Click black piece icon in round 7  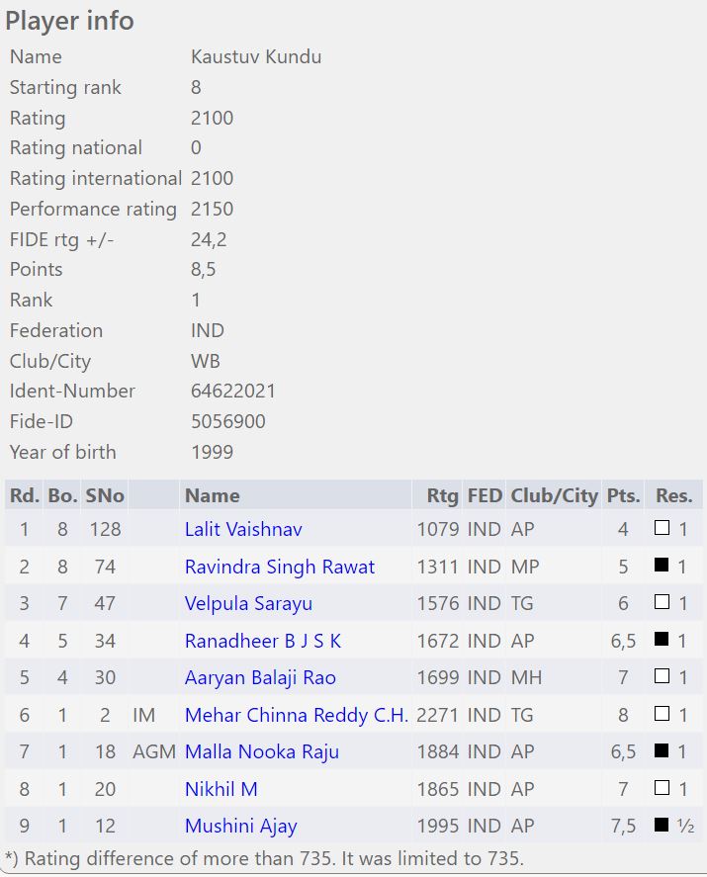tap(663, 751)
